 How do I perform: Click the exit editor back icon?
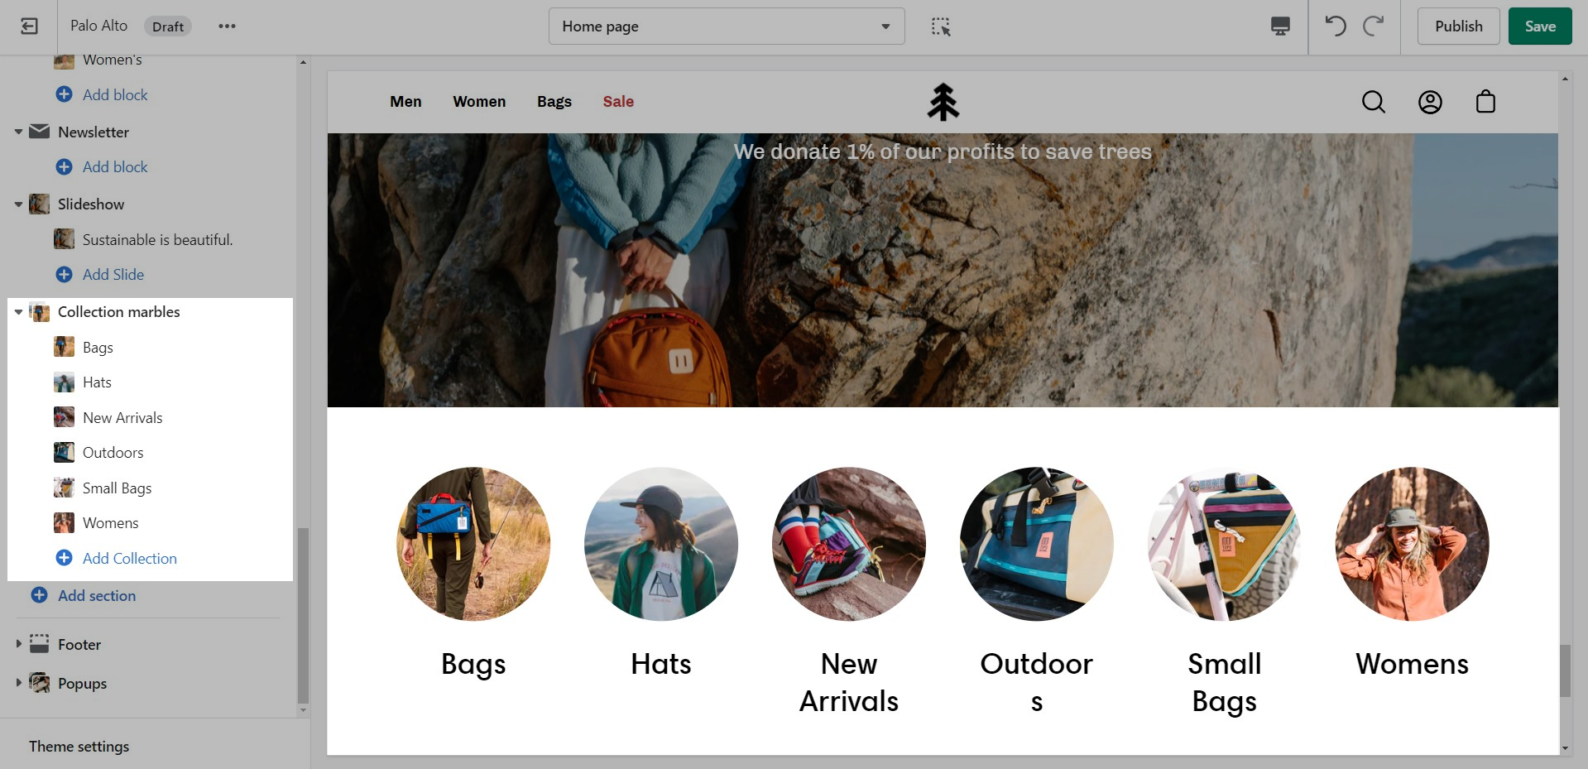[29, 26]
